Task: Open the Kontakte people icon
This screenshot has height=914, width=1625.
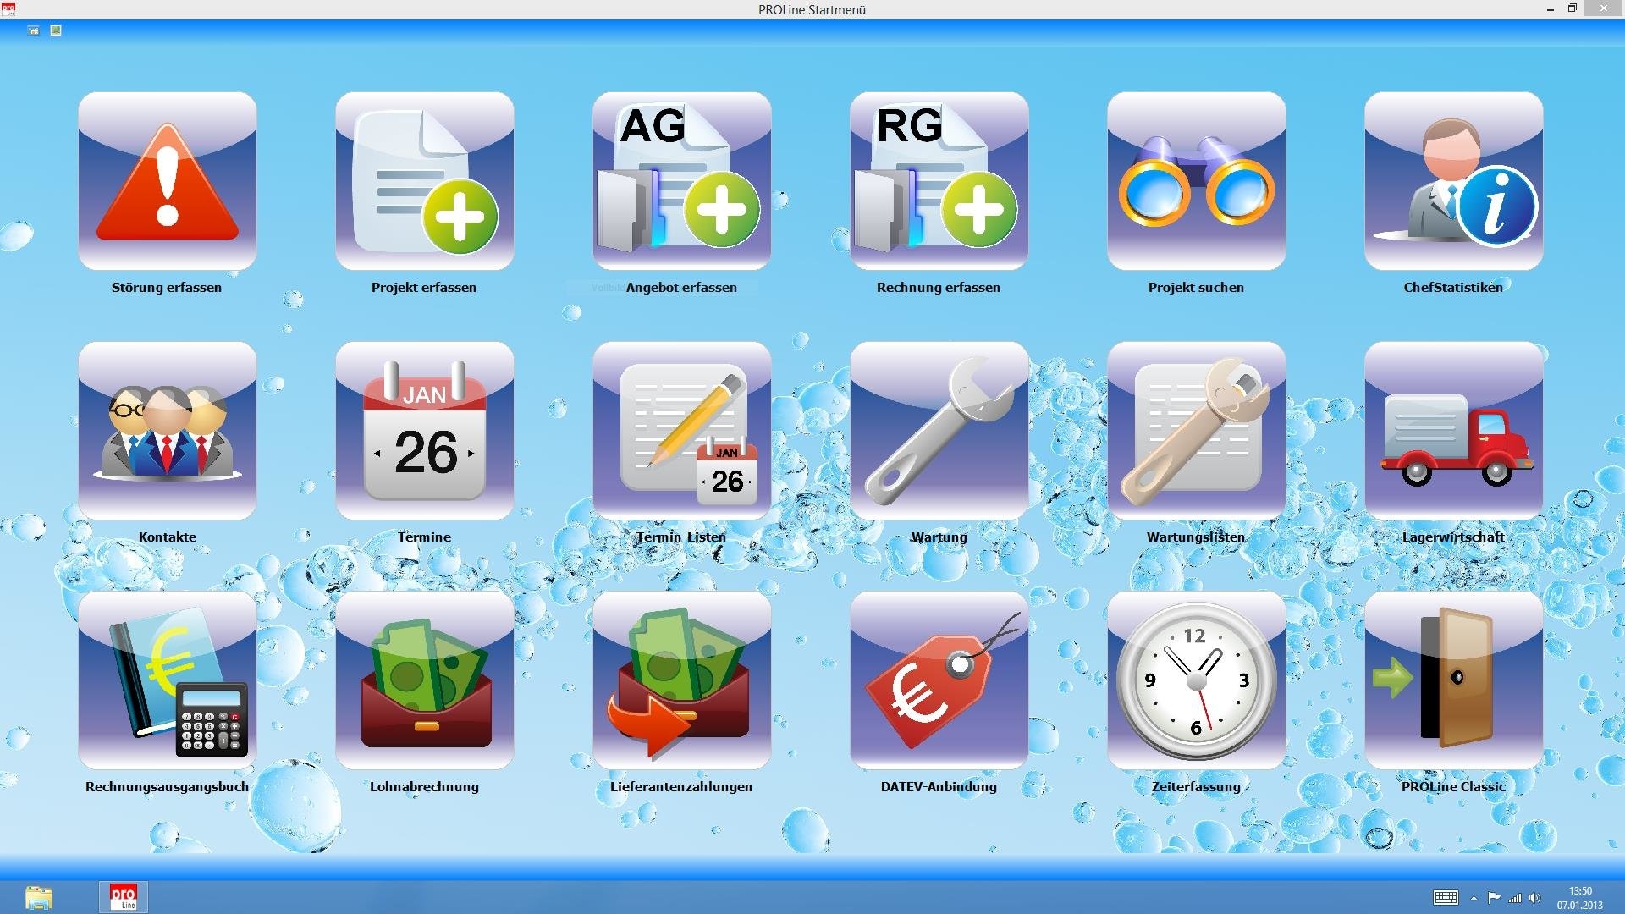Action: tap(168, 431)
